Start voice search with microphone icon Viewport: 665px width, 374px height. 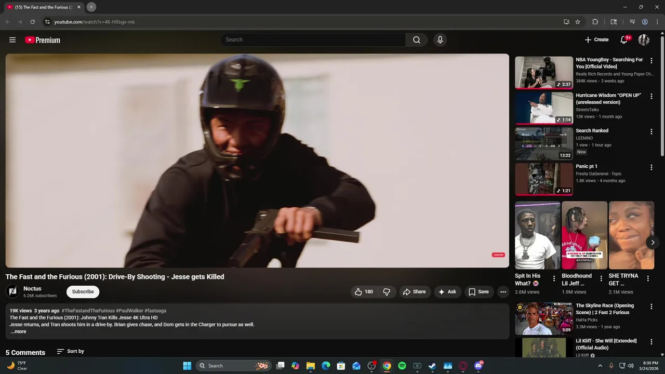(440, 40)
